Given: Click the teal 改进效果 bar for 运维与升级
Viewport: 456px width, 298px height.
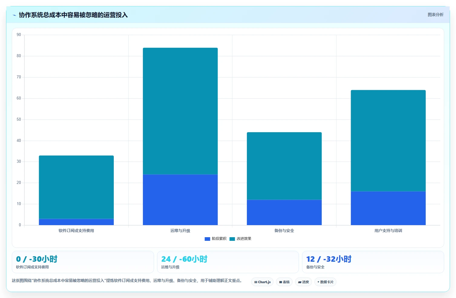Looking at the screenshot, I should (180, 111).
